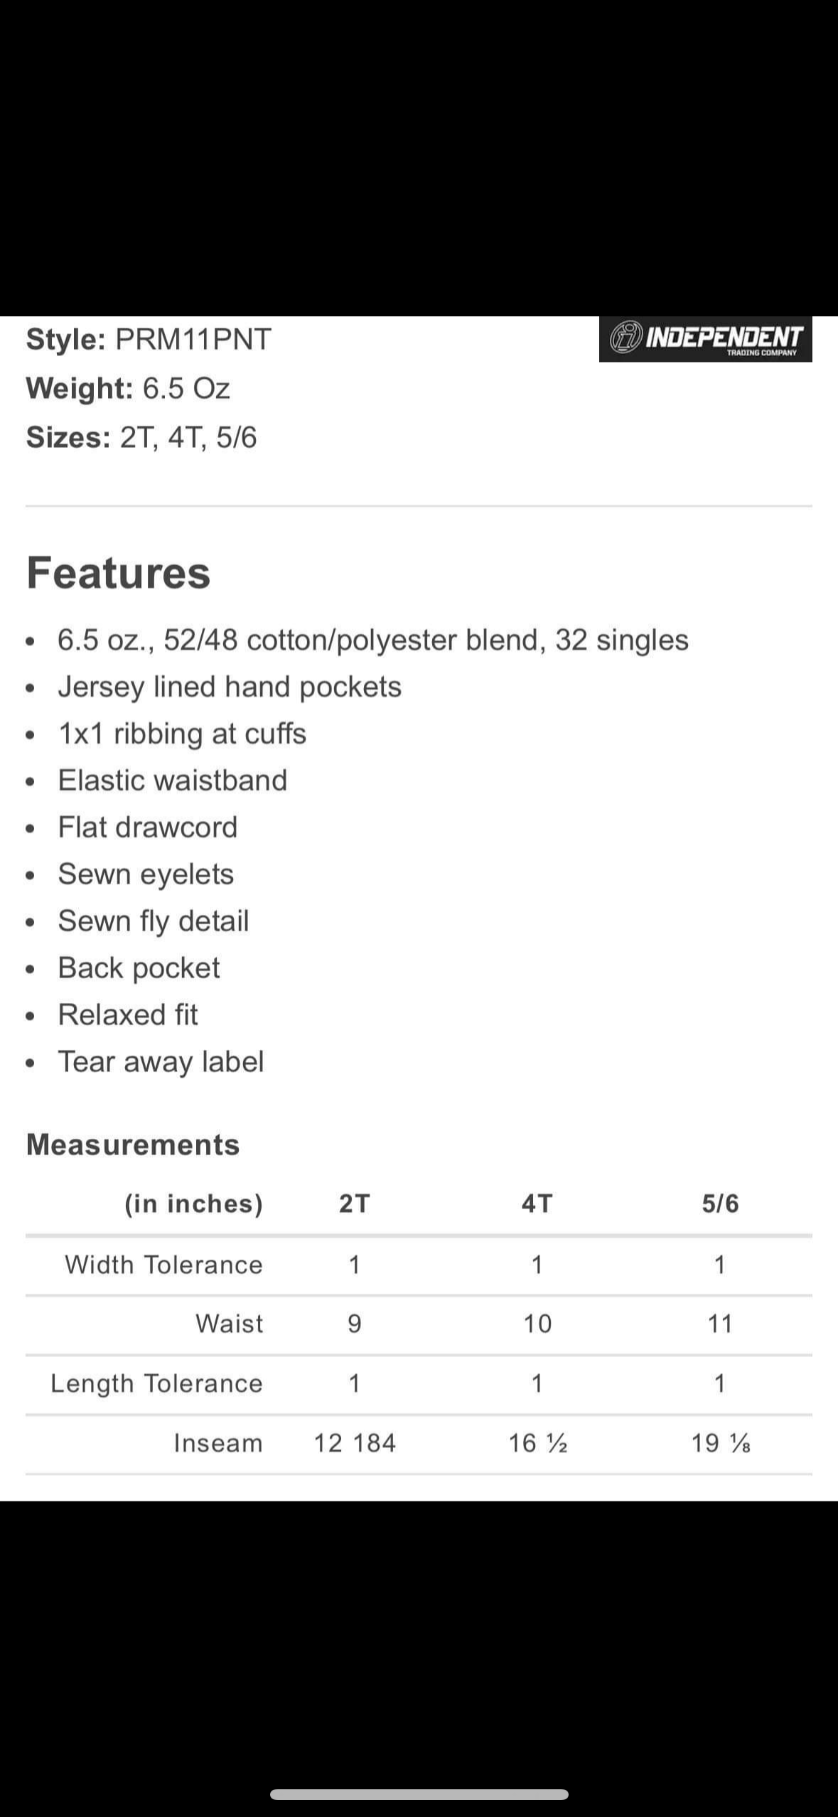838x1817 pixels.
Task: Tap the 2T column header
Action: tap(354, 1204)
